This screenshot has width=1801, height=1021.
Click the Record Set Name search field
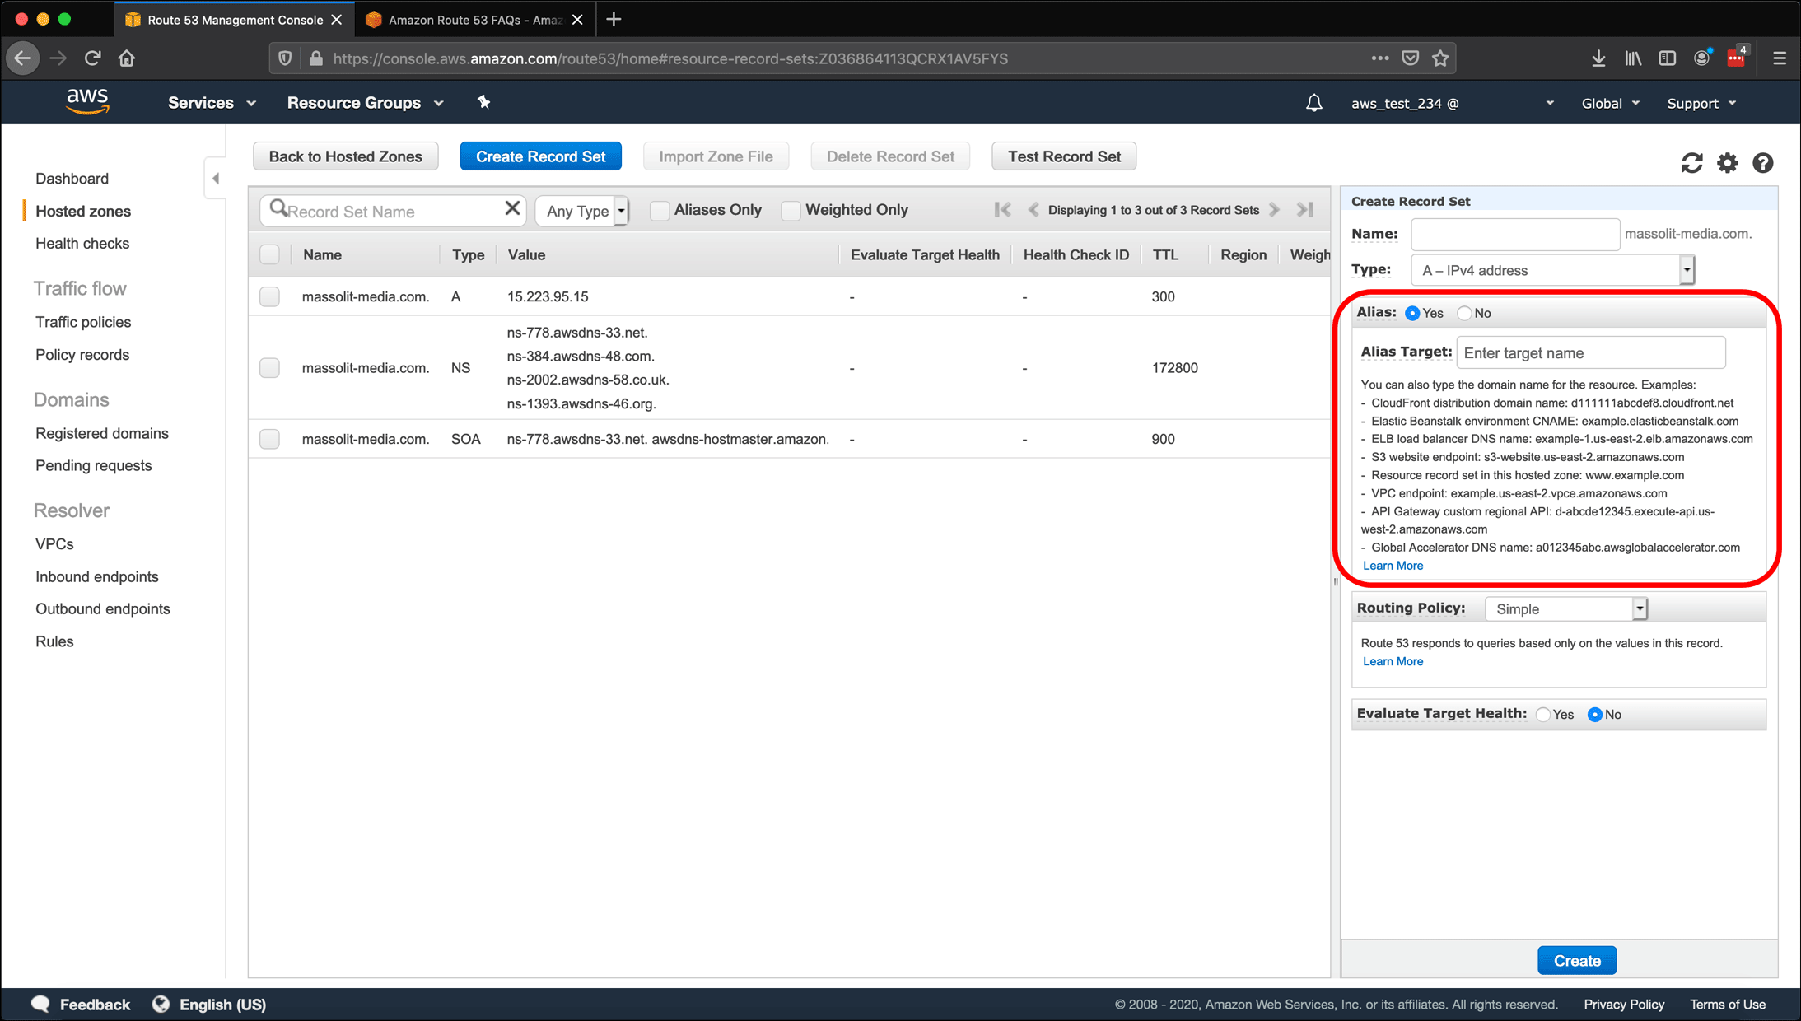click(392, 211)
